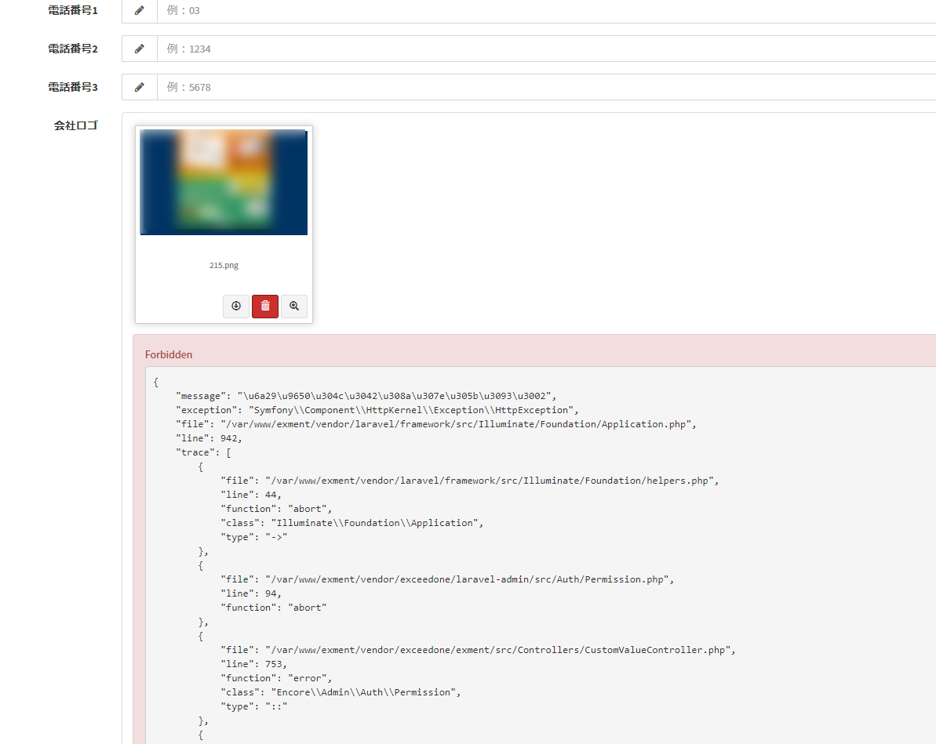Viewport: 936px width, 744px height.
Task: Click the Encore\\Admin\\Auth\\Permission class line
Action: (341, 693)
